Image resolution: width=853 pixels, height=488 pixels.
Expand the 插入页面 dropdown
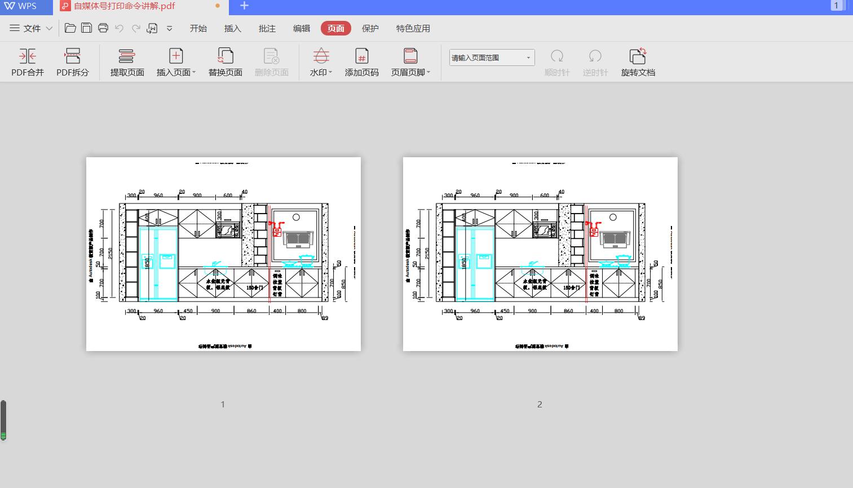pyautogui.click(x=194, y=73)
